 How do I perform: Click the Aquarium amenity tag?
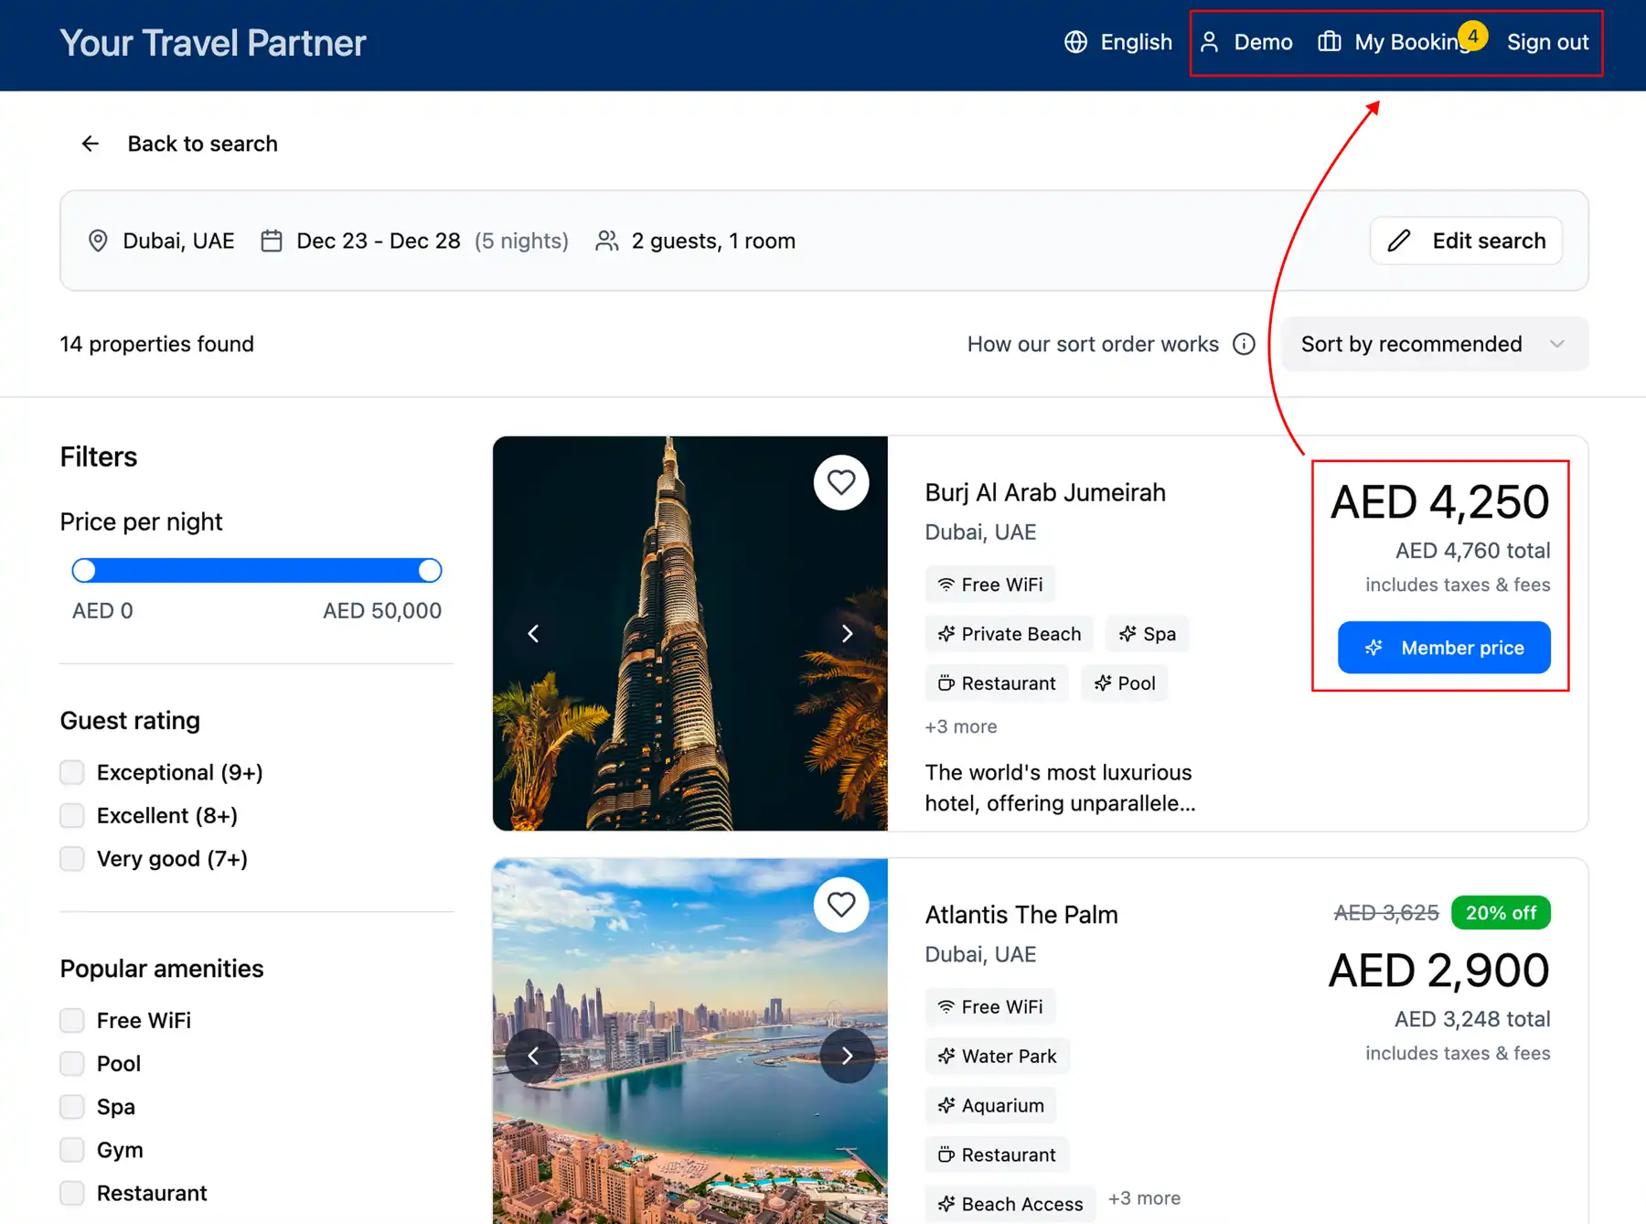(990, 1106)
